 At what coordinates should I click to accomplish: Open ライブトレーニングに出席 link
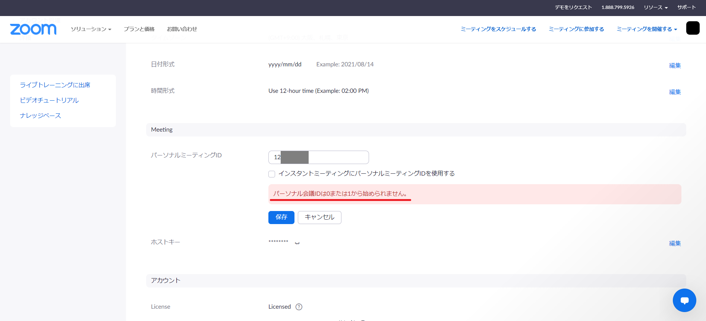pos(55,85)
